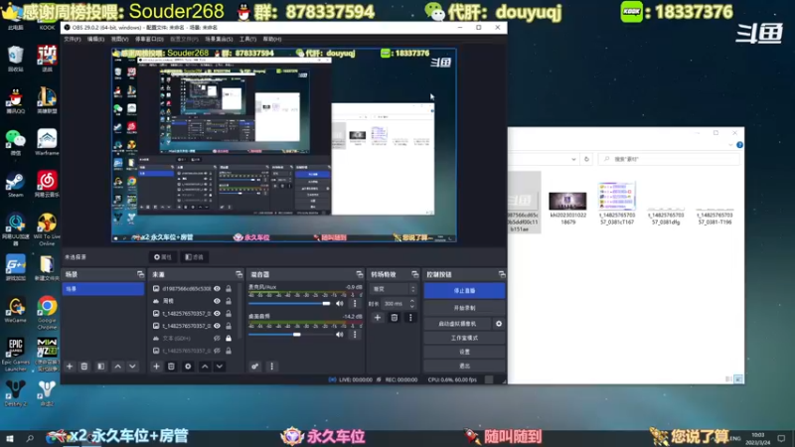795x447 pixels.
Task: Open the transition type dropdown (渐变)
Action: coord(394,289)
